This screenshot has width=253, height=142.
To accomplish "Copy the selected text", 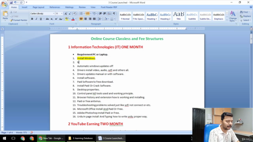I will tap(14, 16).
